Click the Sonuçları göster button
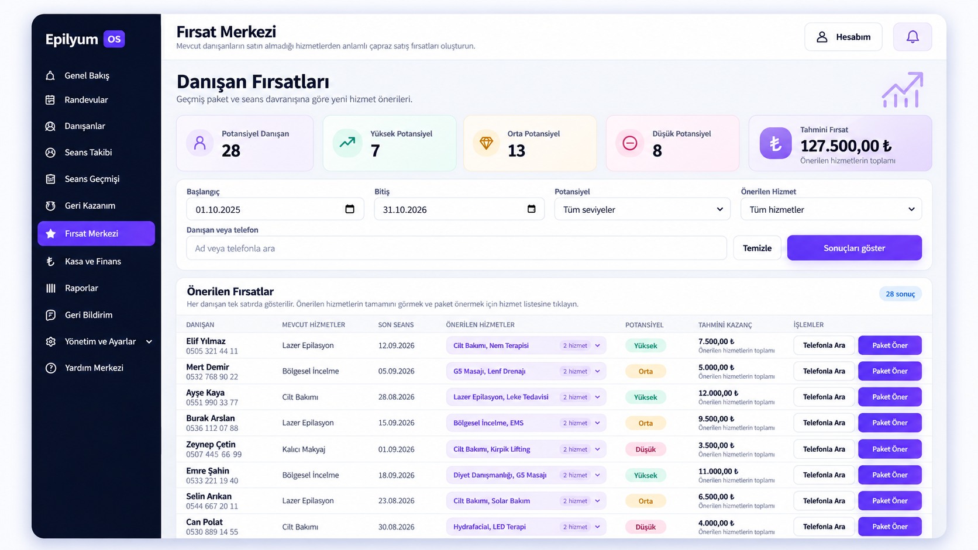978x550 pixels. tap(854, 248)
